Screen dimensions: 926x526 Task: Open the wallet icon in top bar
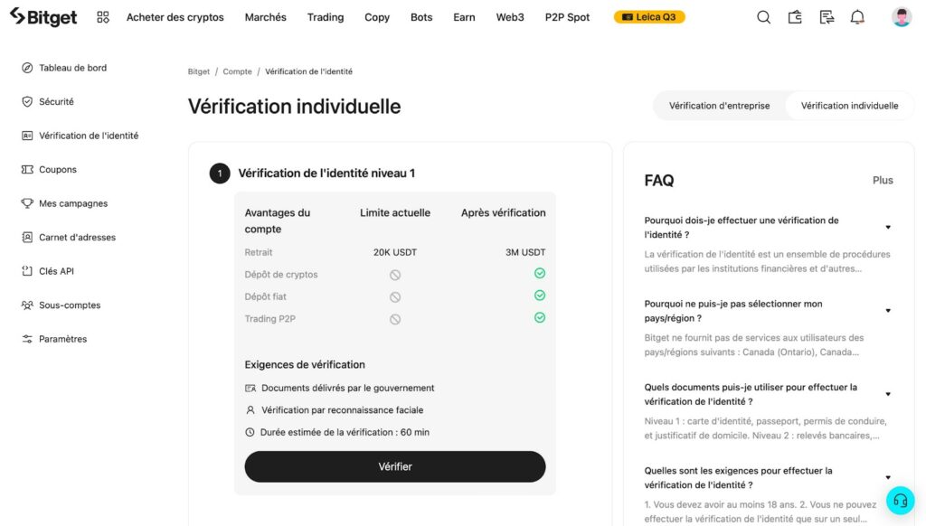[x=795, y=16]
